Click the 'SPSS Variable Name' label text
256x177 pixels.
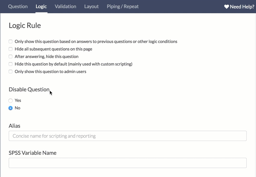[x=32, y=153]
